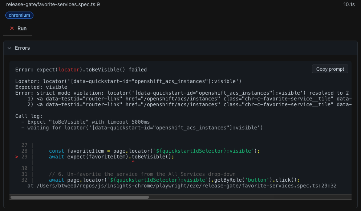The width and height of the screenshot is (361, 211).
Task: Click the red error marker at line 29
Action: point(17,157)
